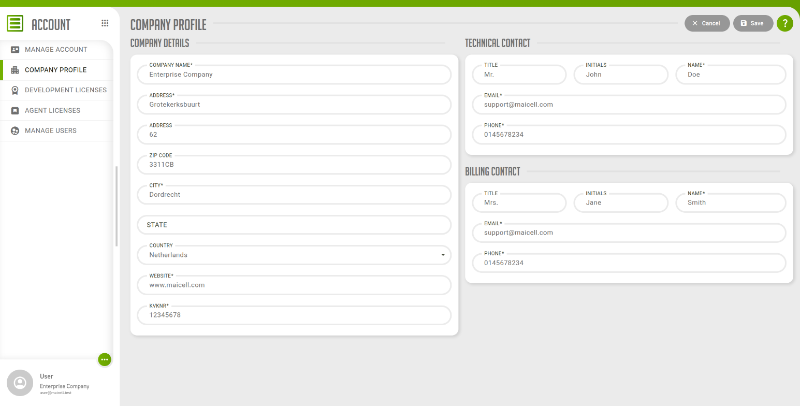Navigate to Manage Users
800x406 pixels.
[x=56, y=130]
